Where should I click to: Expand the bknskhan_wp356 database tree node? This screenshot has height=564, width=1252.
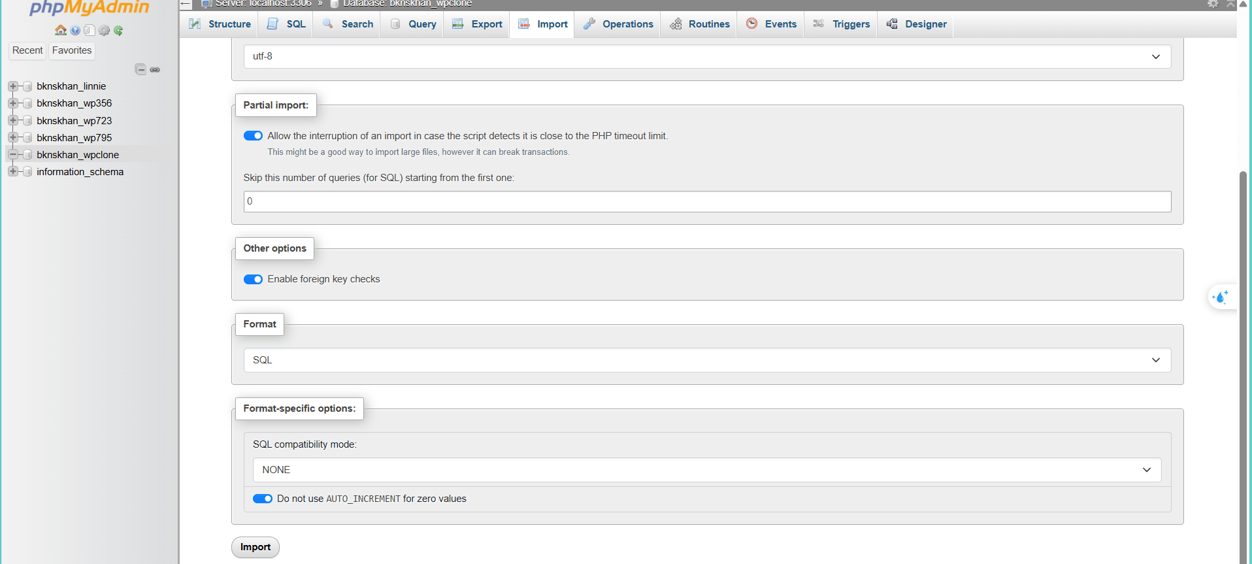(12, 103)
